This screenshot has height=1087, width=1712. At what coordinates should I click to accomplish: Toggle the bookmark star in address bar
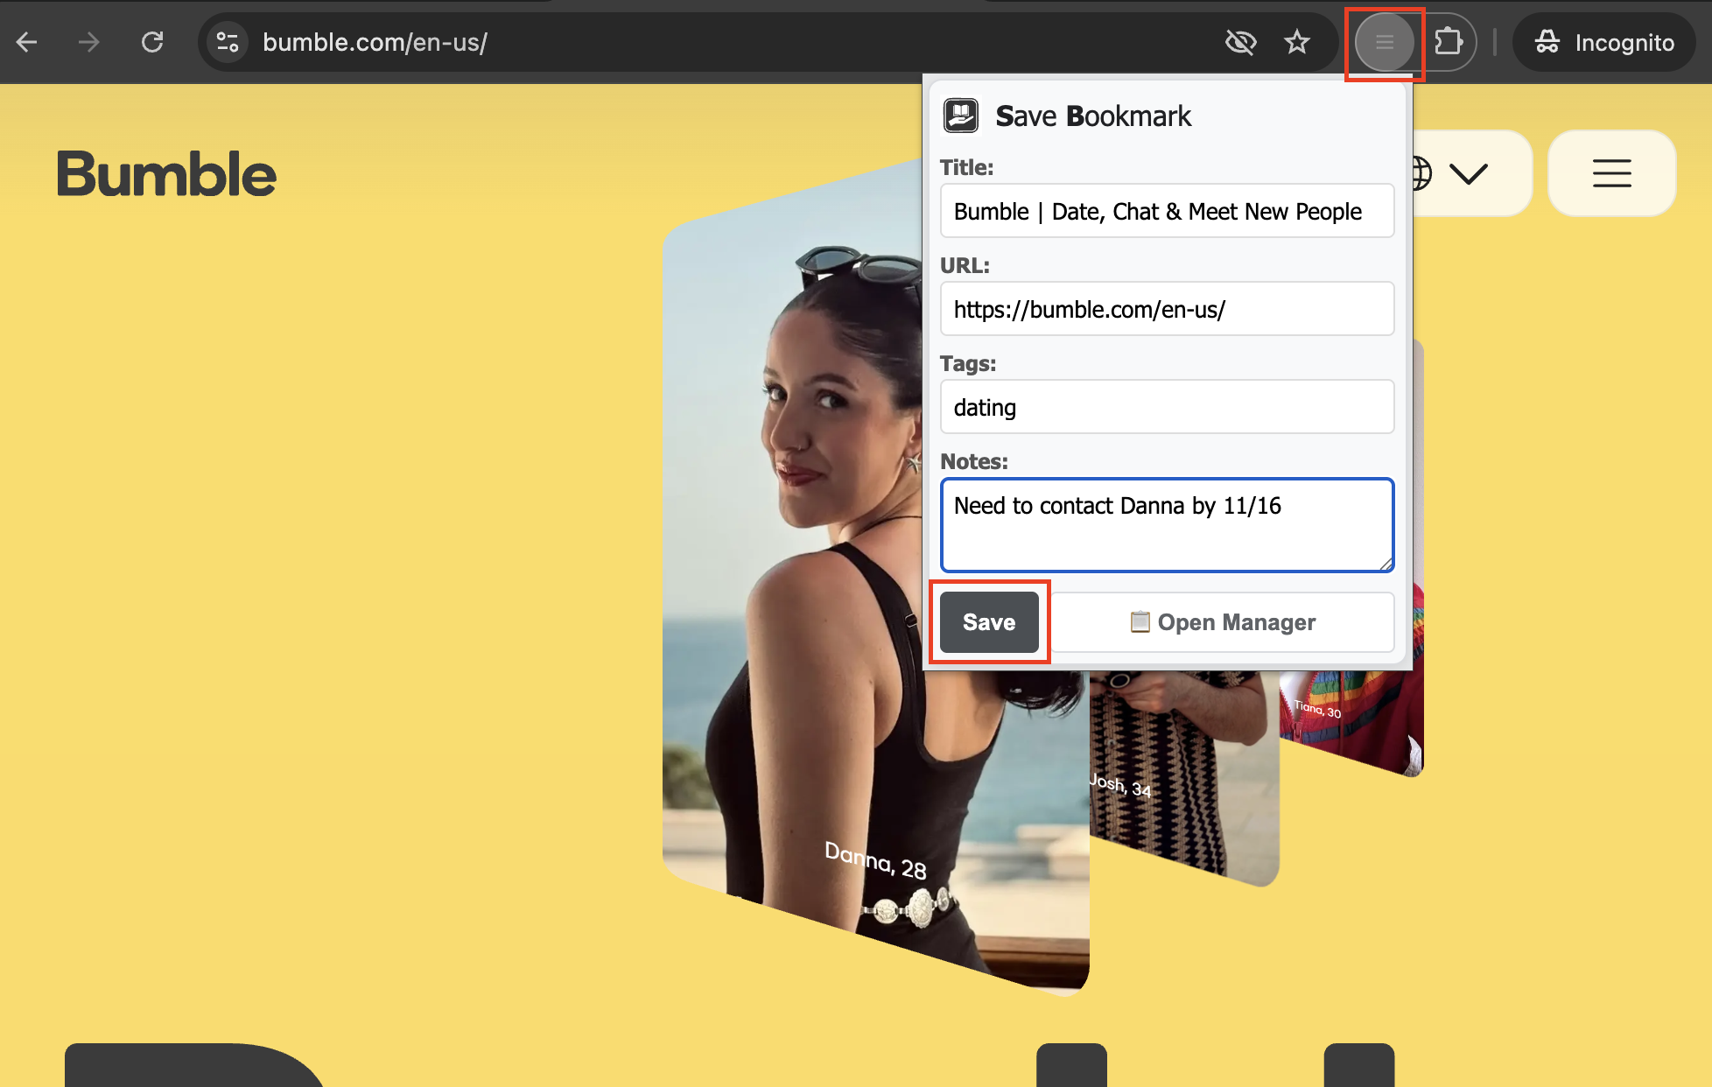pyautogui.click(x=1297, y=41)
